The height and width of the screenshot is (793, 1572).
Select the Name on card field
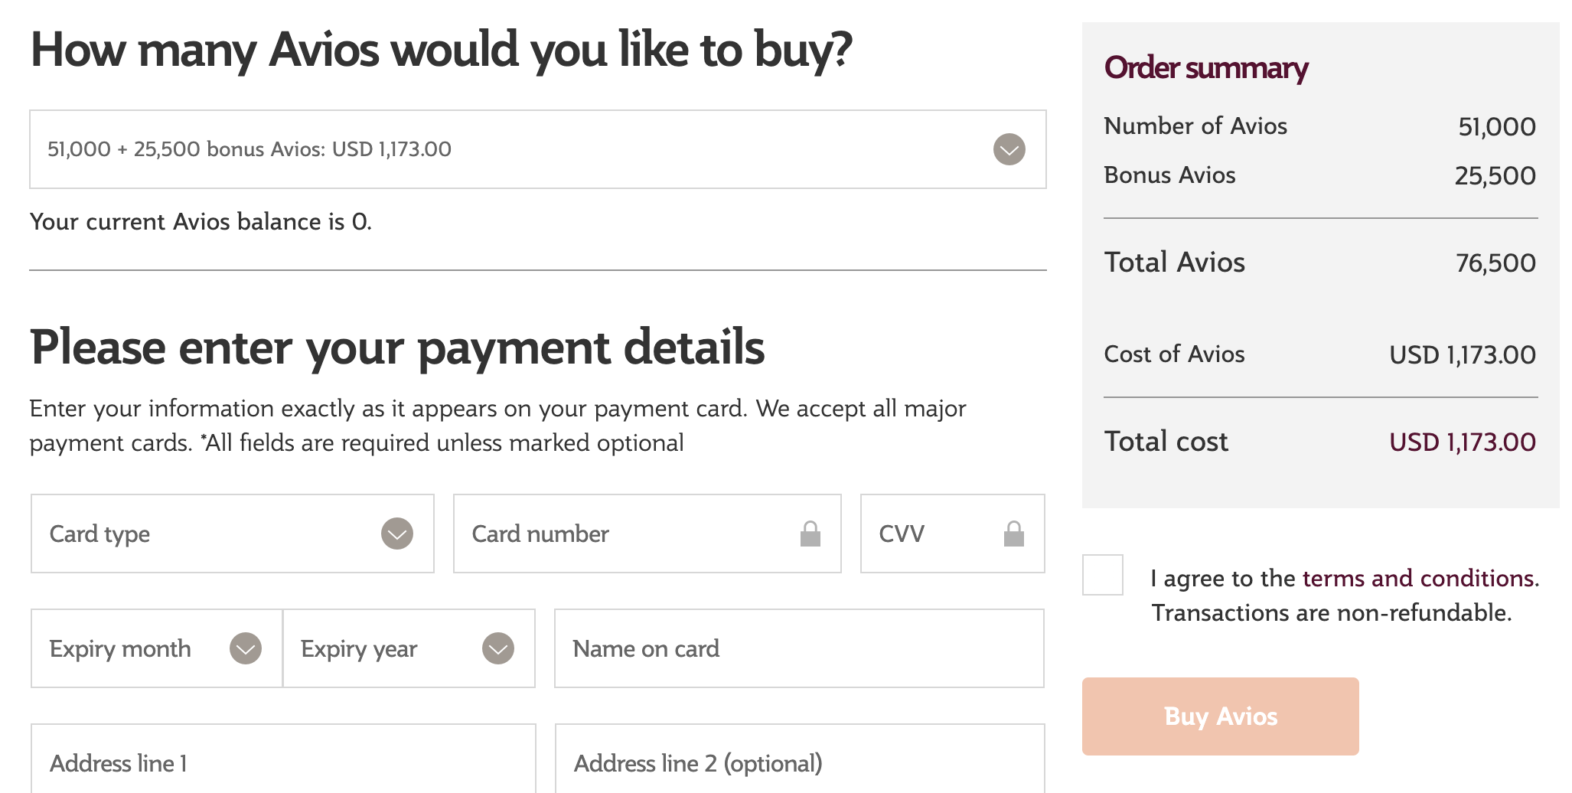click(799, 648)
